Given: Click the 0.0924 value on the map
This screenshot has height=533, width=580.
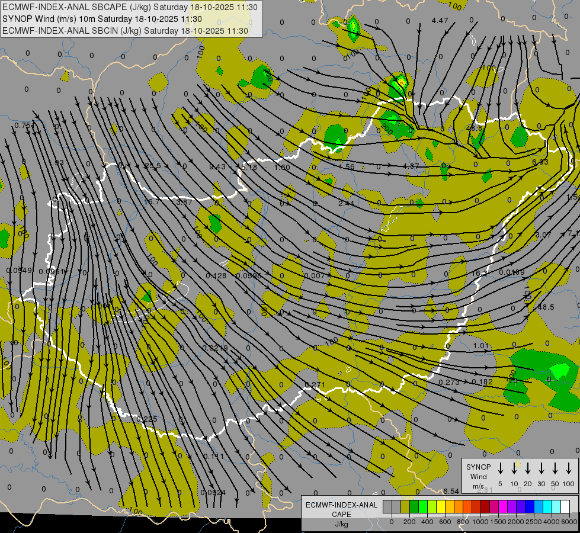Looking at the screenshot, I should [213, 493].
